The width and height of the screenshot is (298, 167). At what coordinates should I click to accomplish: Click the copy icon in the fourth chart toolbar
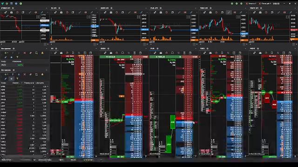click(172, 13)
